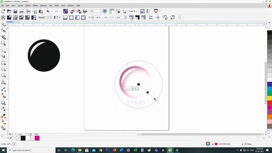
Task: Click the Import icon
Action: (x=73, y=11)
